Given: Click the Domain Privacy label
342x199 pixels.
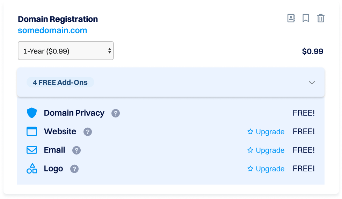Looking at the screenshot, I should (74, 113).
